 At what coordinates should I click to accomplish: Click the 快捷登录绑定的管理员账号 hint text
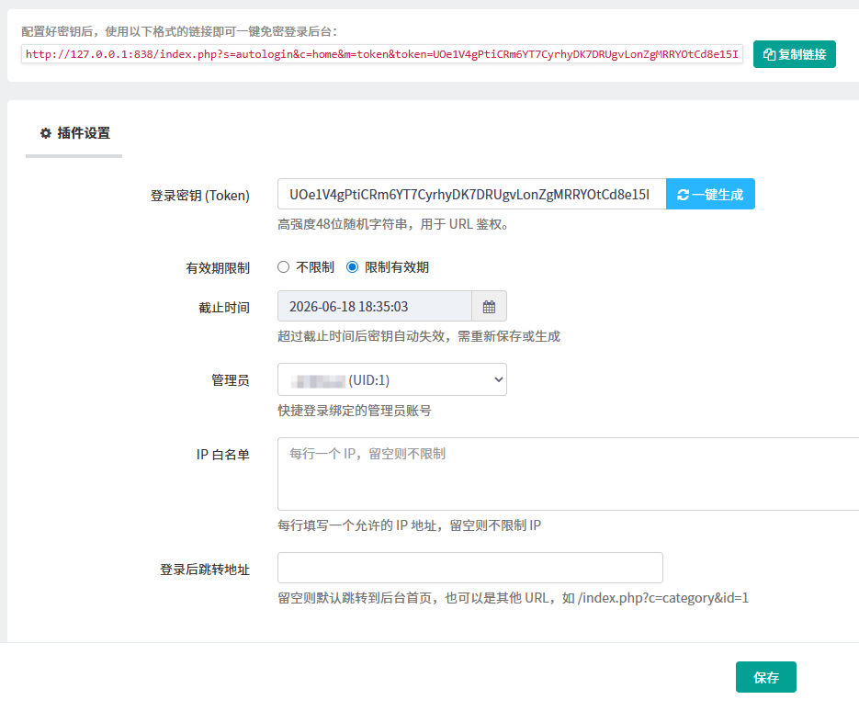tap(355, 411)
